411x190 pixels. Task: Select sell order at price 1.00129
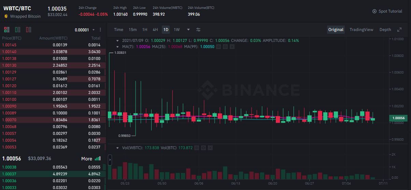tap(53, 72)
